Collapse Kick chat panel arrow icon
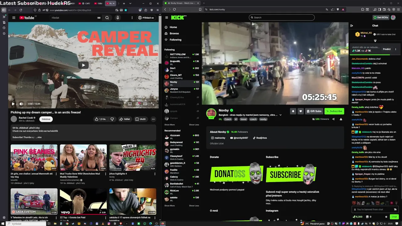 tap(352, 26)
